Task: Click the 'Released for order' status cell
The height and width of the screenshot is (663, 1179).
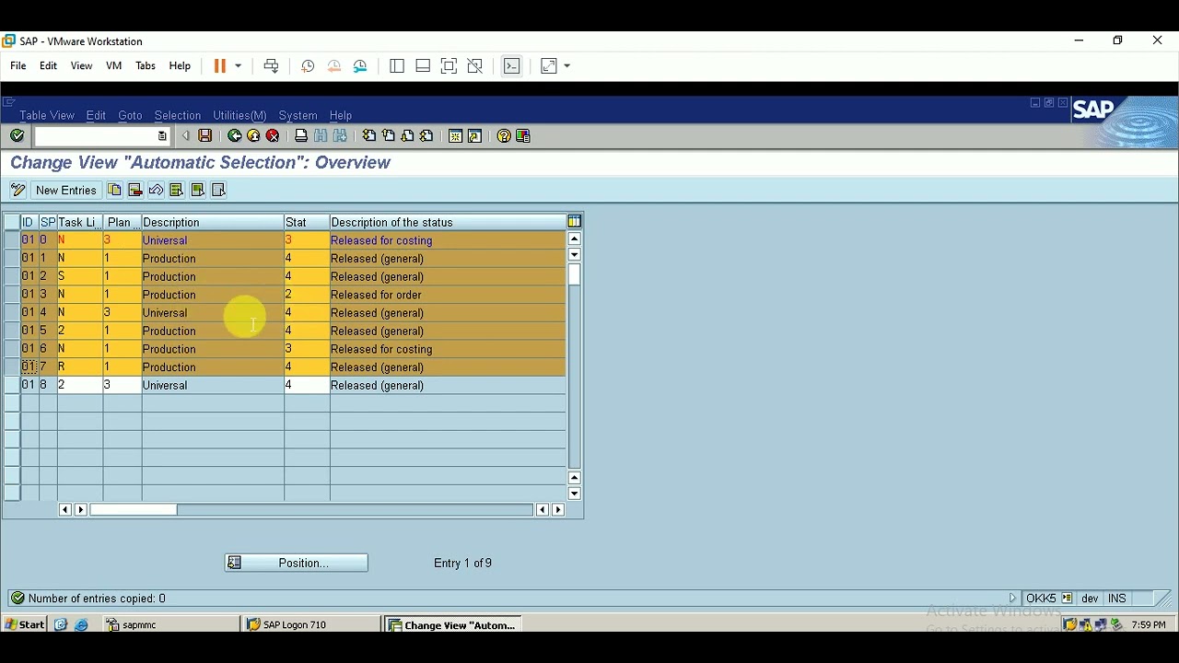Action: 448,295
